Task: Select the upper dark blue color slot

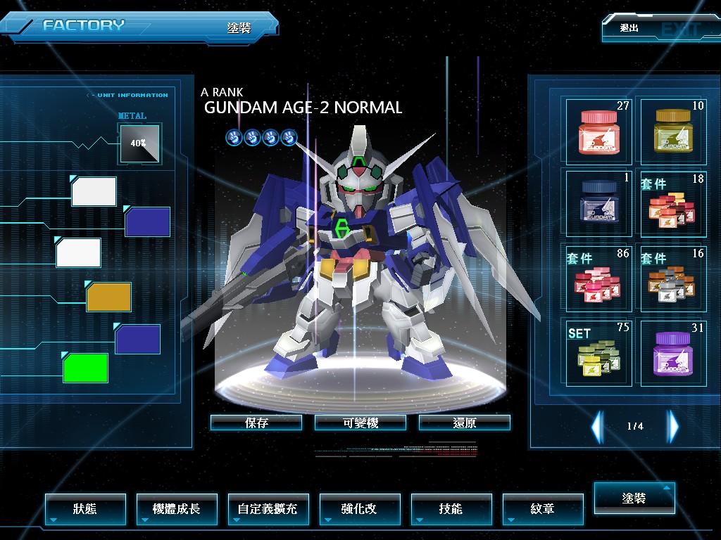Action: tap(148, 221)
